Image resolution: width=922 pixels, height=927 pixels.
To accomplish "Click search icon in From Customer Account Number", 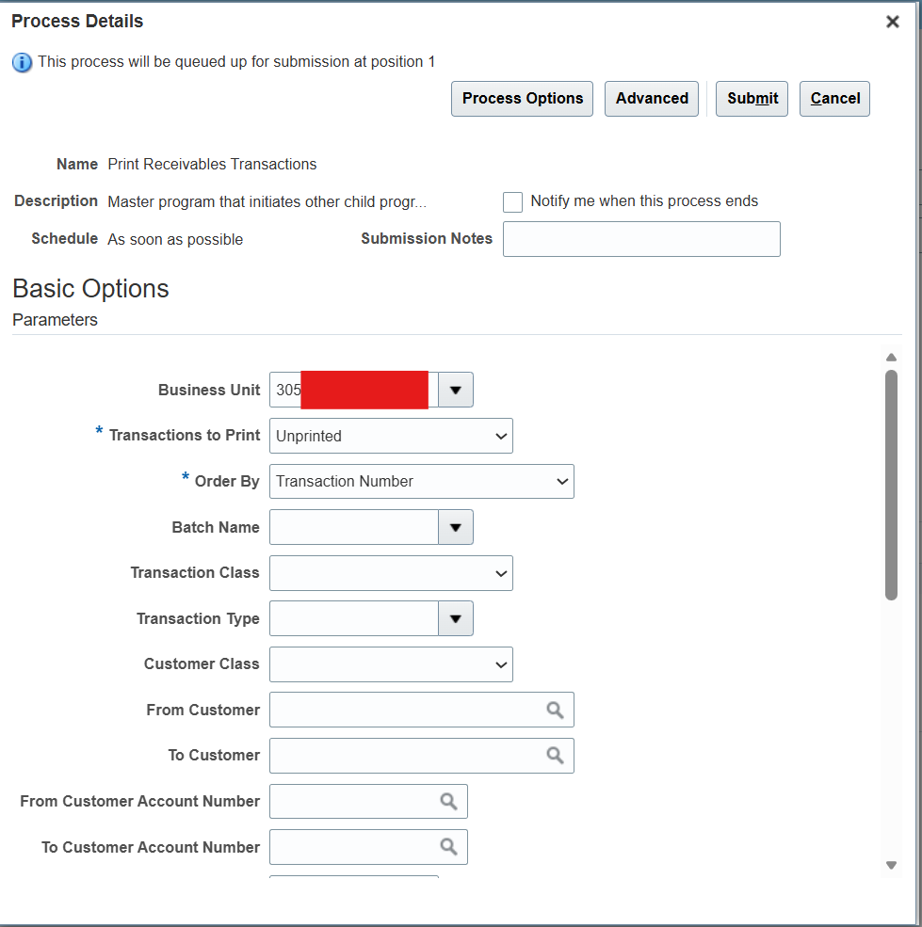I will 448,801.
